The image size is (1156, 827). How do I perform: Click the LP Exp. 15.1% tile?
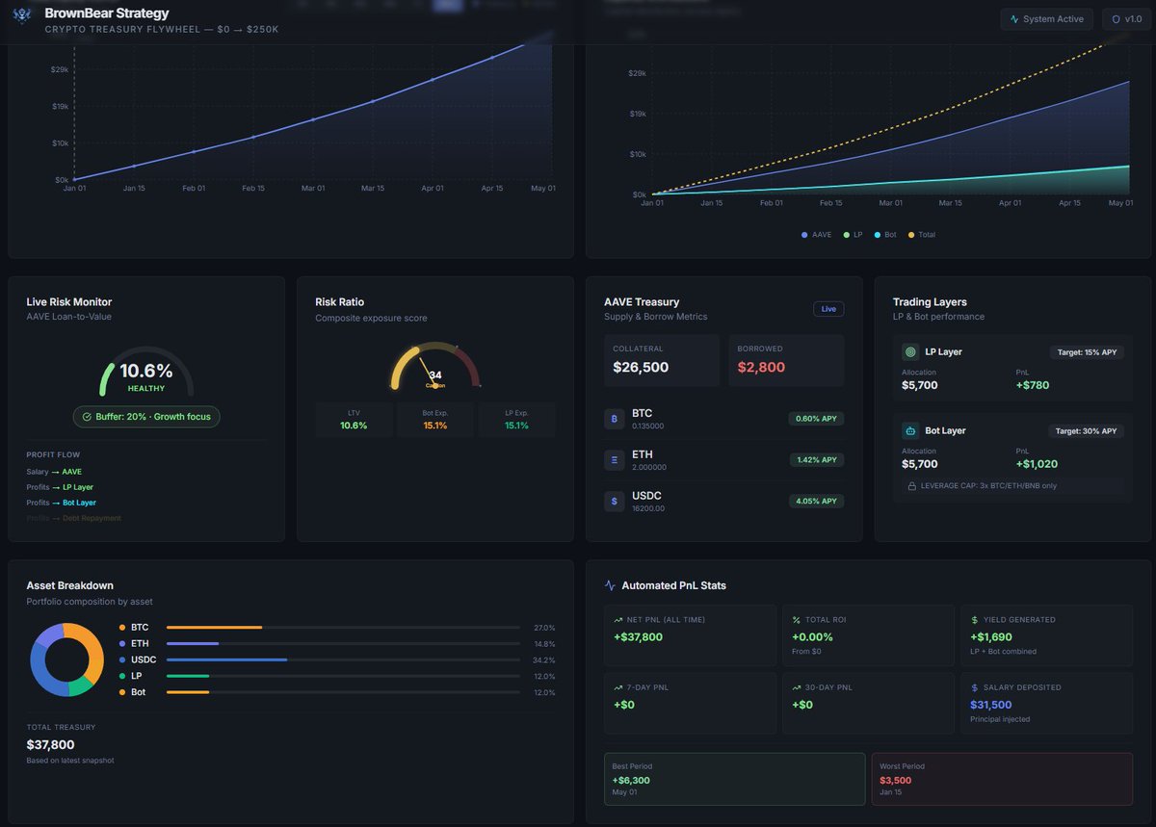517,420
